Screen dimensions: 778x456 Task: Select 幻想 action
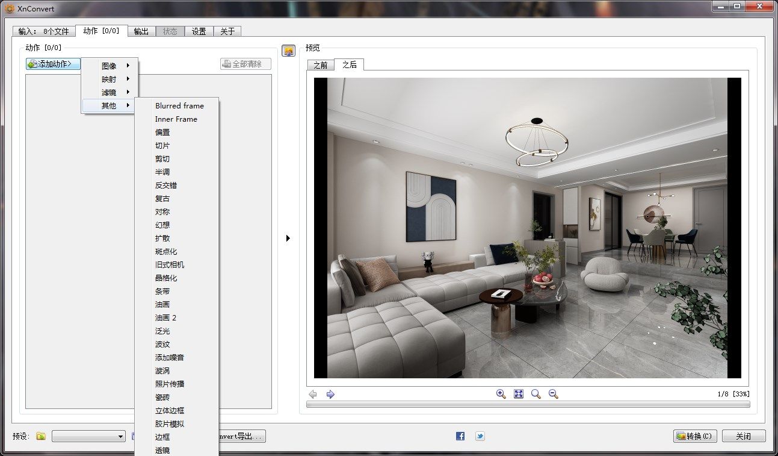[x=162, y=225]
